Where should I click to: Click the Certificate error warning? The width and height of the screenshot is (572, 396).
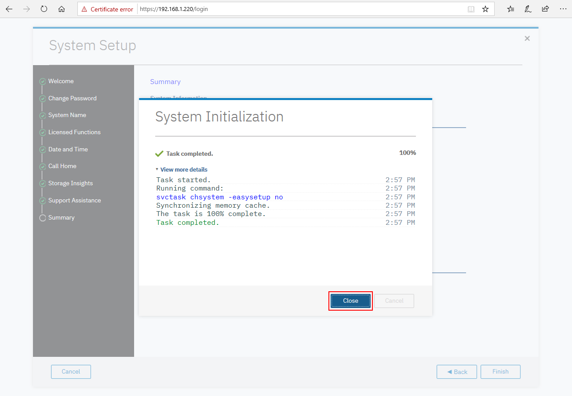107,9
